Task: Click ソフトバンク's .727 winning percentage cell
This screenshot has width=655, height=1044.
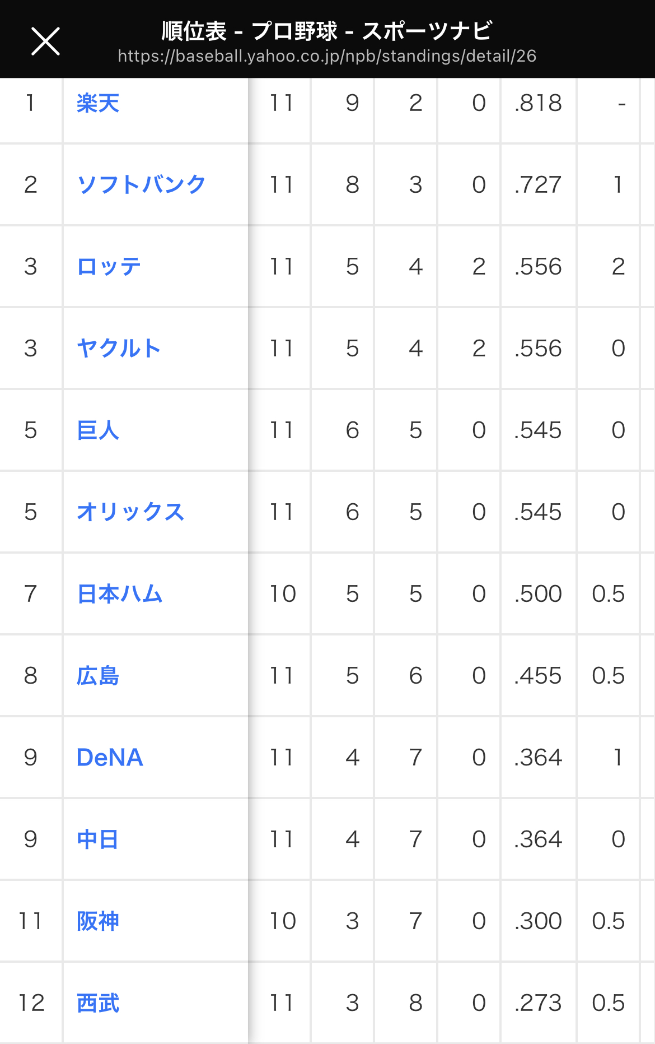Action: coord(538,184)
